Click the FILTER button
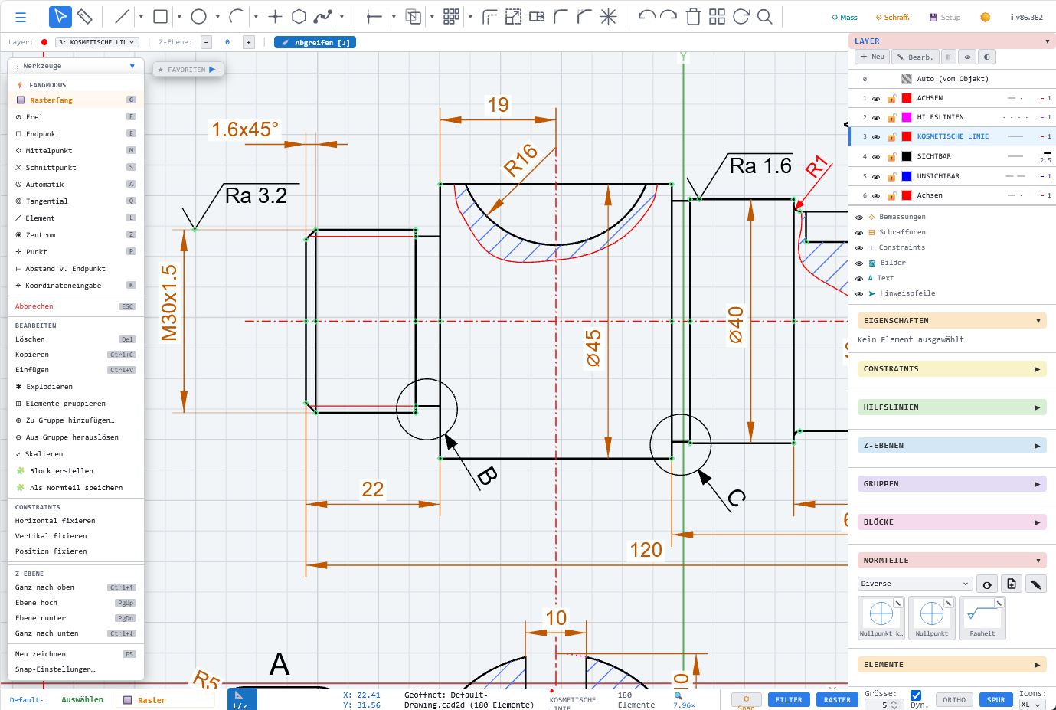Viewport: 1056px width, 710px height. tap(789, 699)
